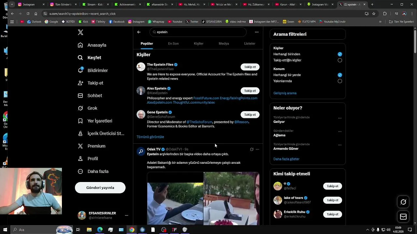Click the epstein search field
This screenshot has width=417, height=234.
[198, 32]
